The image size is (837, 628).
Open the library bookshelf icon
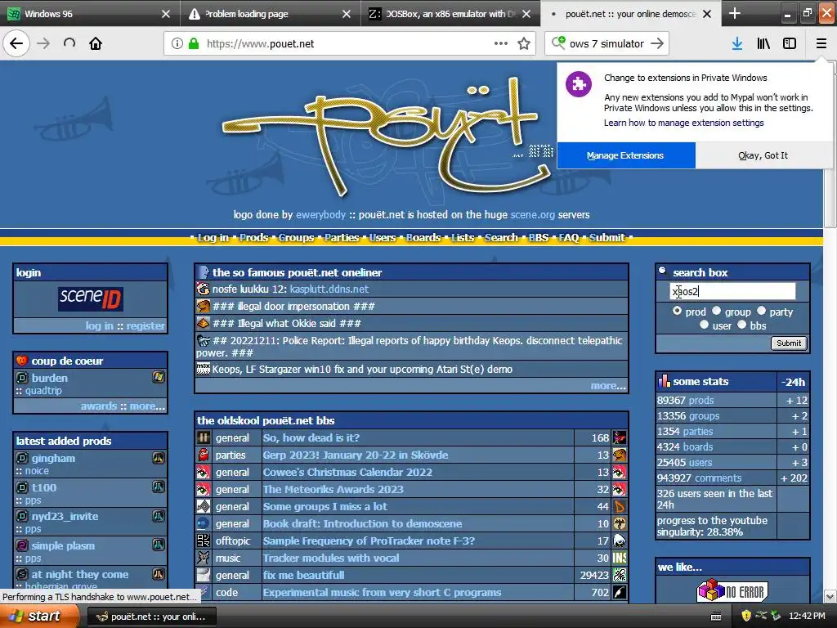pyautogui.click(x=763, y=44)
